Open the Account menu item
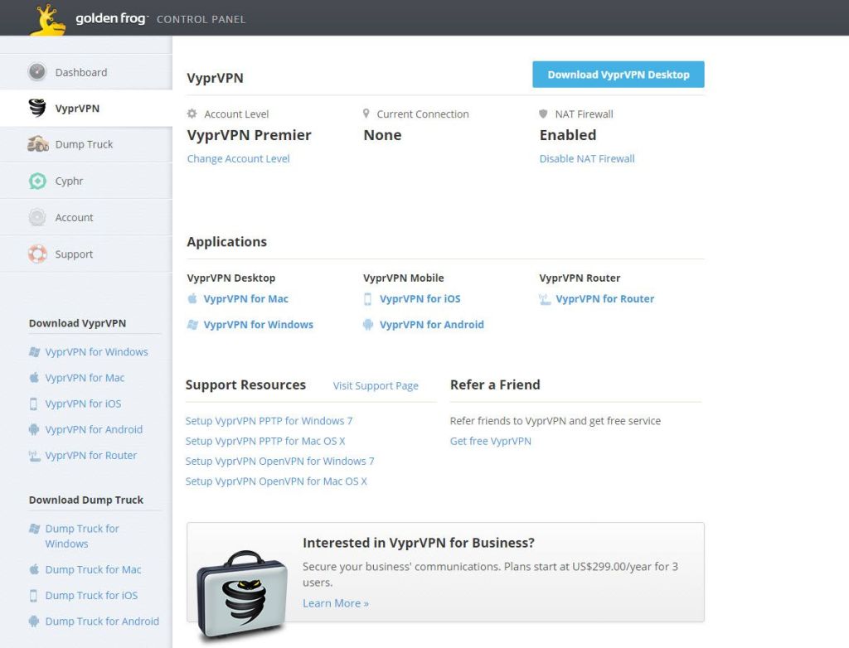Screen dimensions: 849x648 coord(86,217)
